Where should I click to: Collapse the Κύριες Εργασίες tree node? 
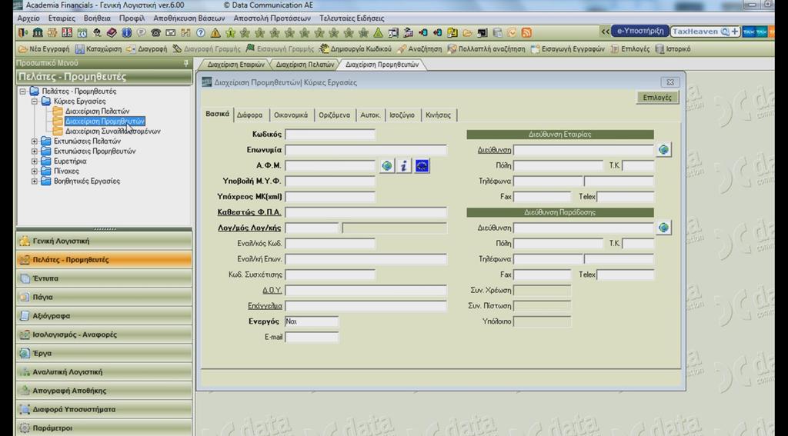[34, 102]
